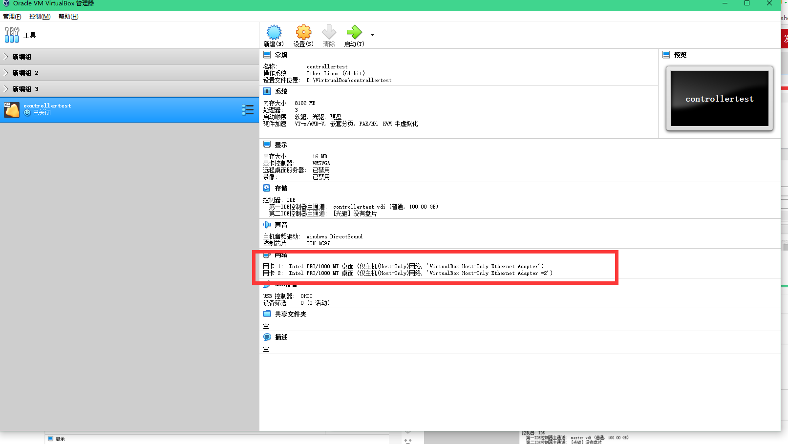The width and height of the screenshot is (788, 444).
Task: Click the Preview (预览) section icon
Action: point(666,55)
